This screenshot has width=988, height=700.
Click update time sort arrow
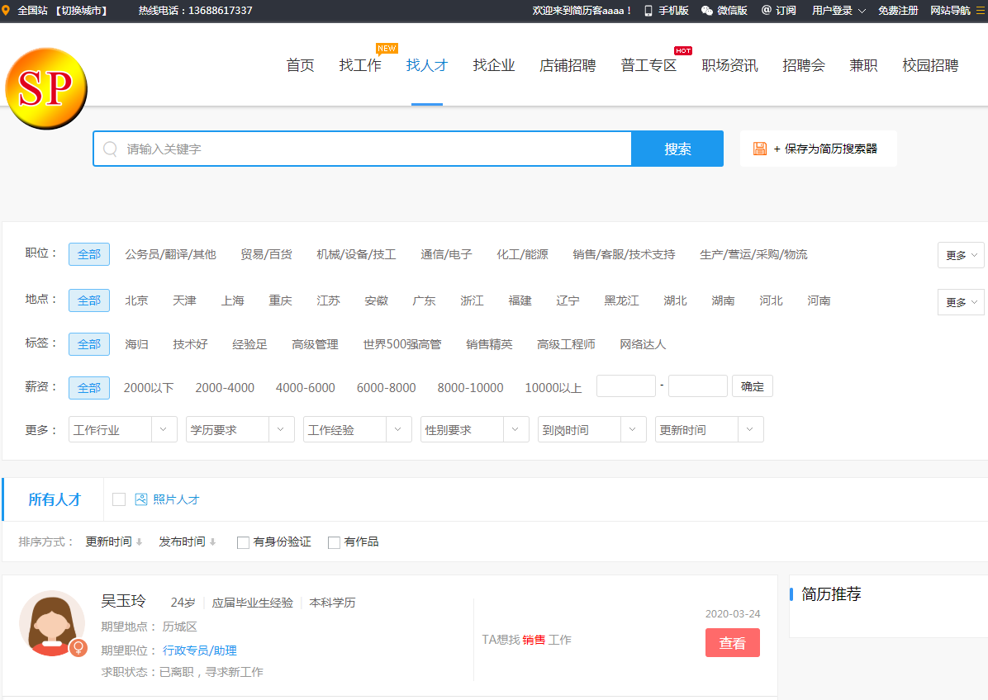(140, 542)
